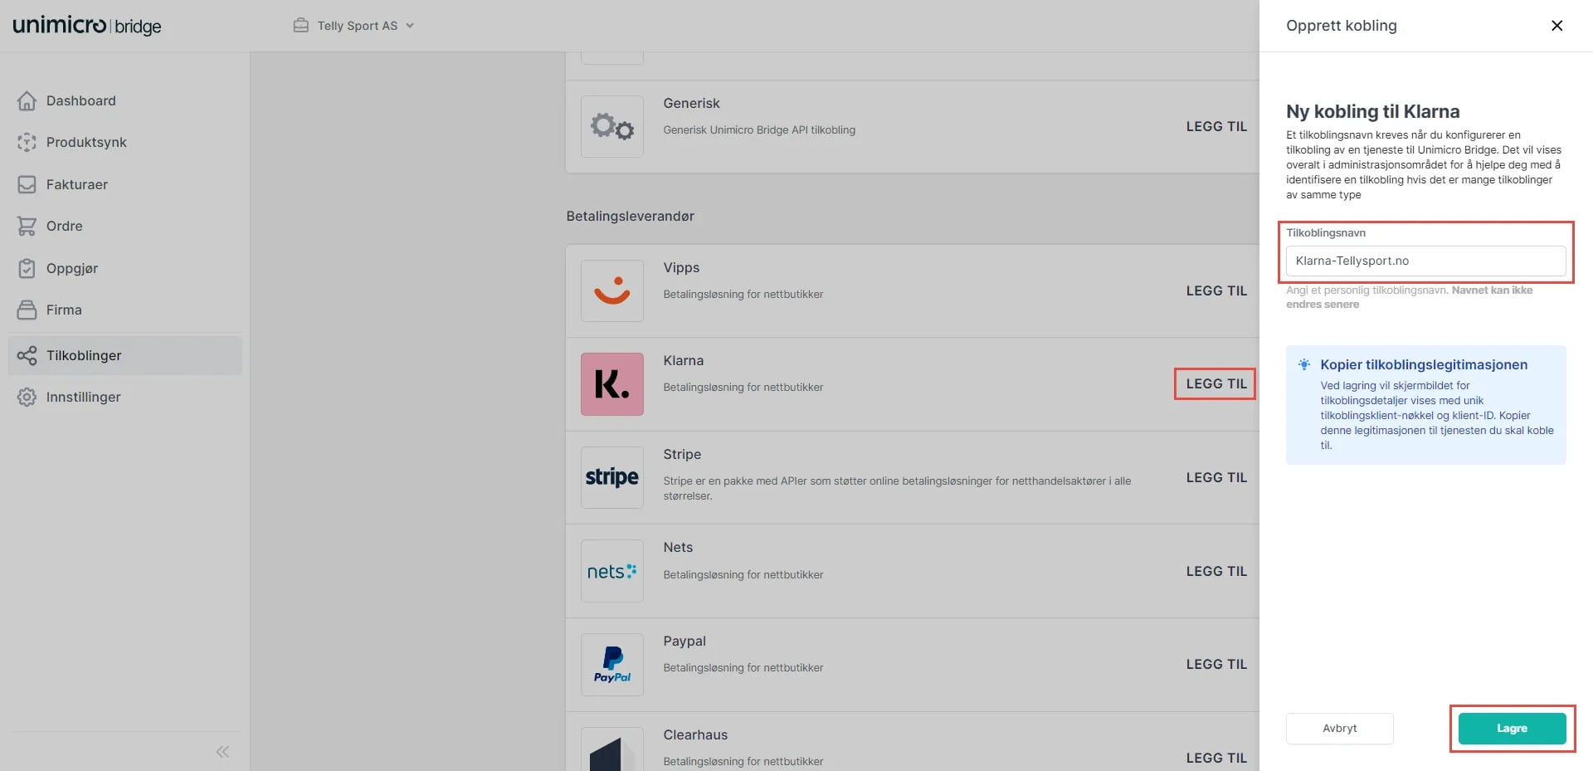Click the Paypal title text
This screenshot has height=771, width=1593.
coord(684,641)
